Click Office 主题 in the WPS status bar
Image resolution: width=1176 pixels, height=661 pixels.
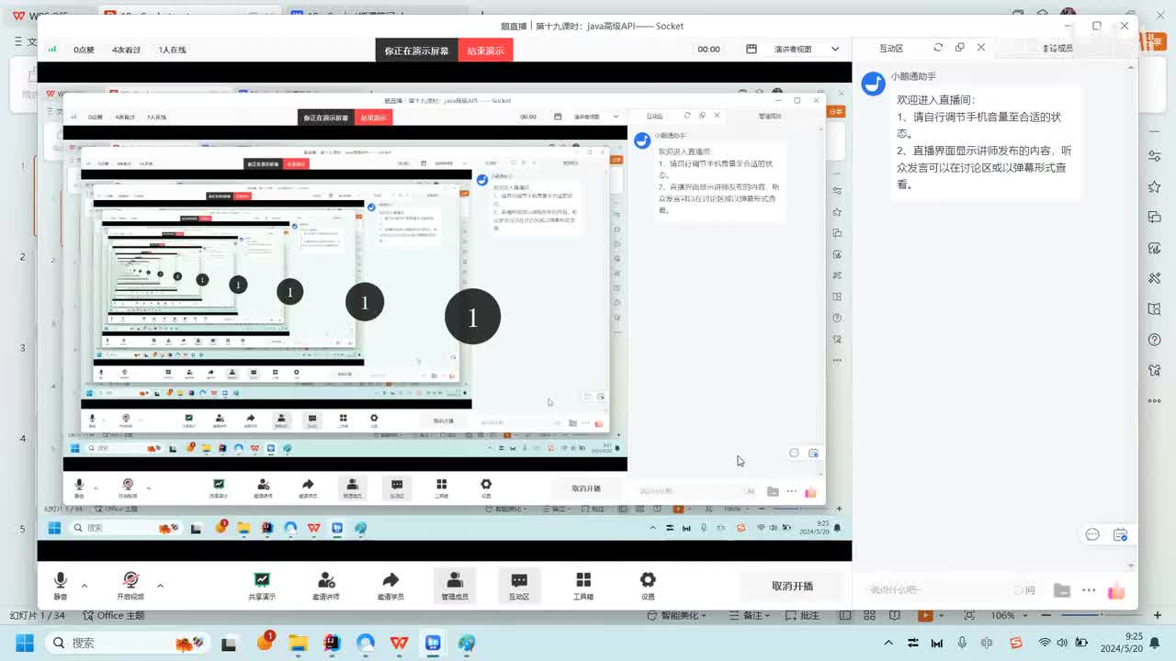[114, 615]
